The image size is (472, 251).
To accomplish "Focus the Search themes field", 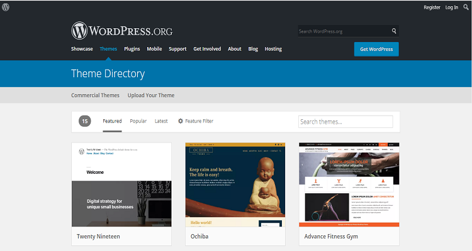I will (x=346, y=122).
